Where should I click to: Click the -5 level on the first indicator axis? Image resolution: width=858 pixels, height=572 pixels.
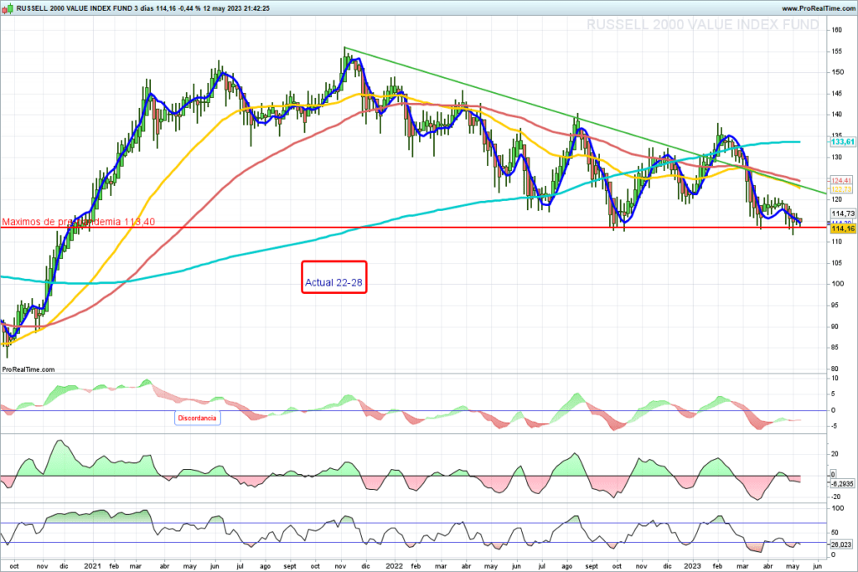tap(834, 426)
